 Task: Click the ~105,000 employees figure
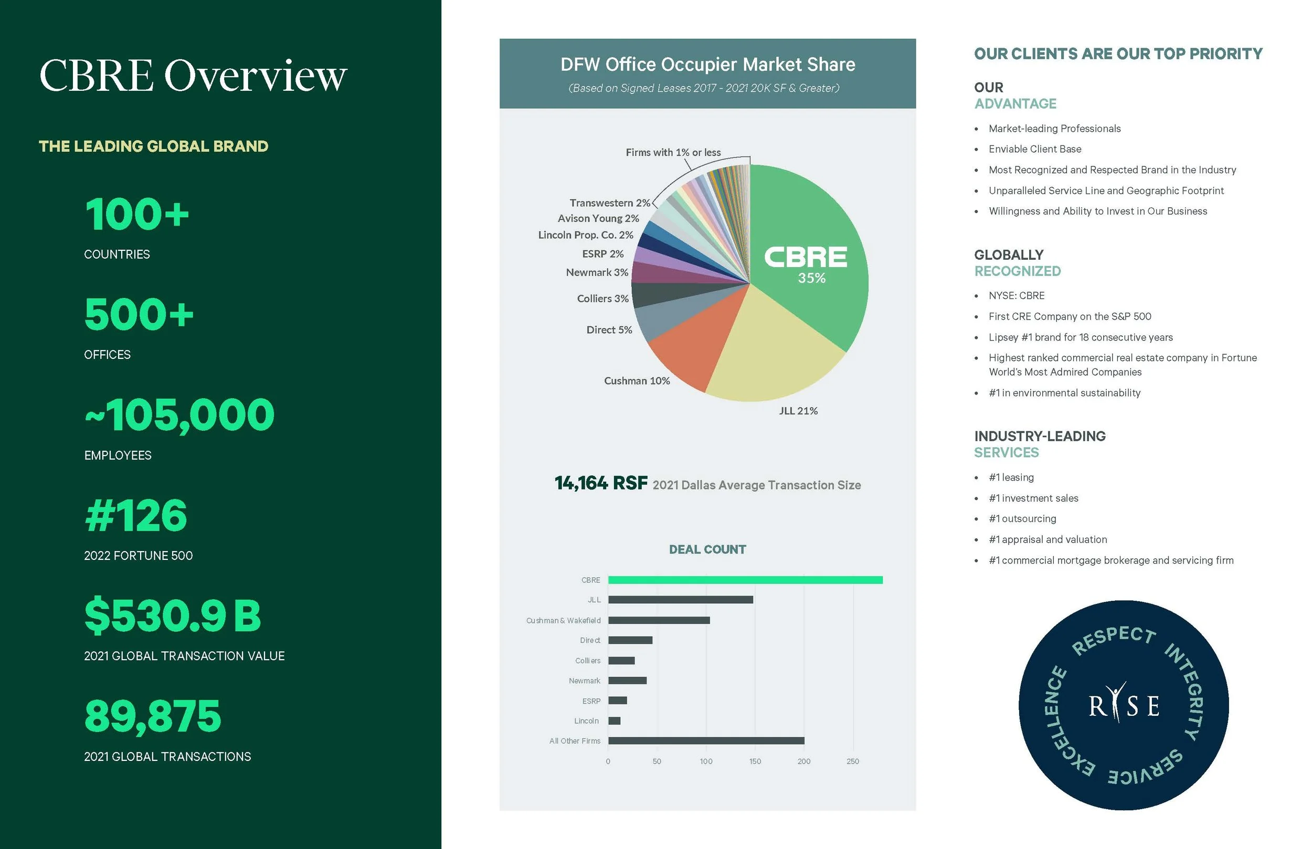coord(179,415)
